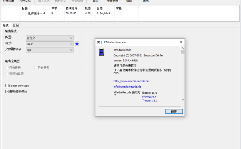241x149 pixels.
Task: Click the info@xmedia-recode.de email link
Action: tap(127, 86)
